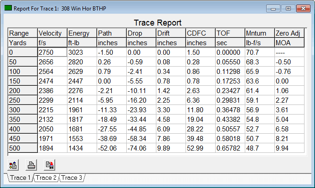Click the f/s unit cell

pos(52,43)
